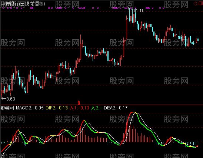Click the stock title 平安银行(日线.前复权)
Screen dimensions: 203x158
(x=23, y=4)
